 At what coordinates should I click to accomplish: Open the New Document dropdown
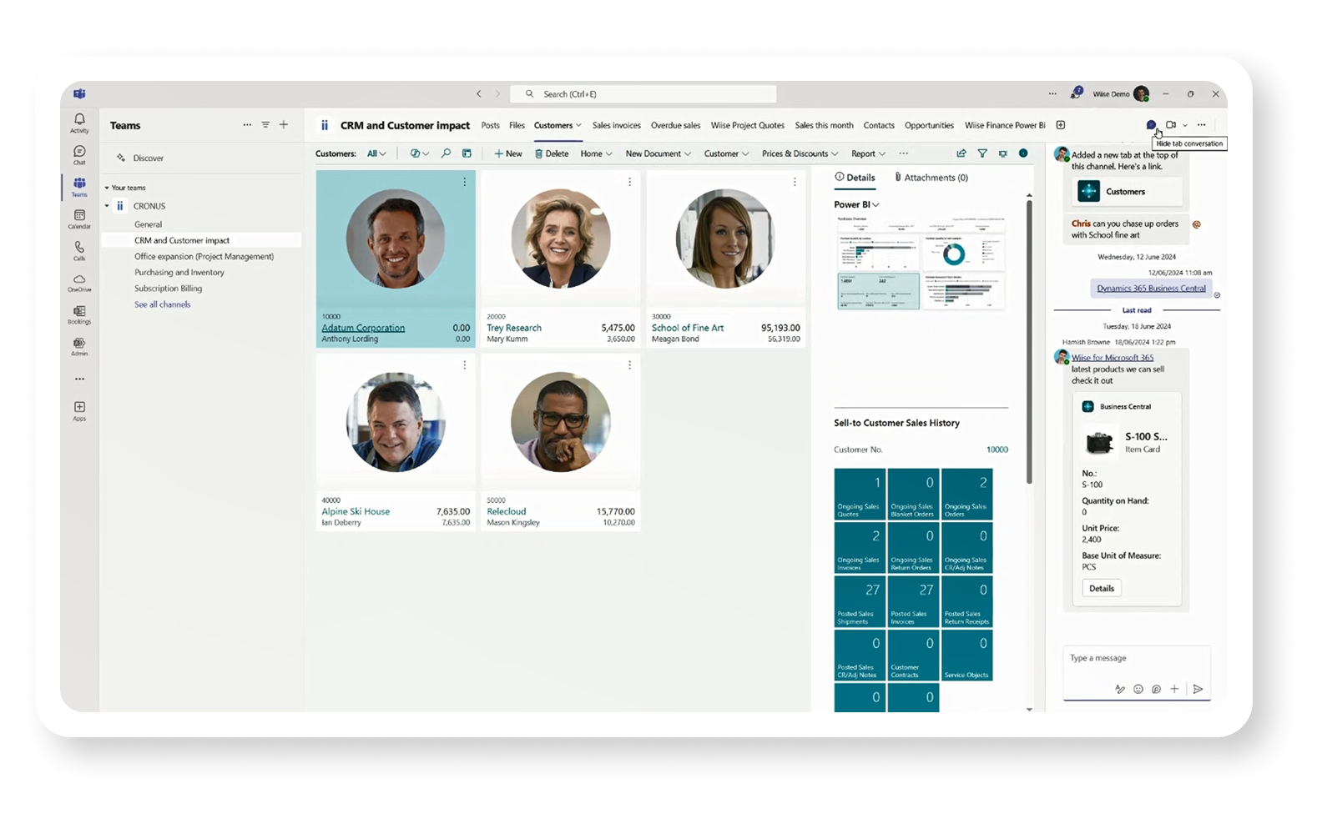pyautogui.click(x=658, y=153)
